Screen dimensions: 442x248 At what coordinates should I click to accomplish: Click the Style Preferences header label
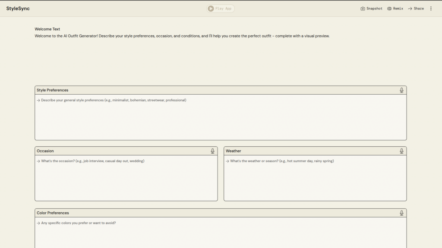point(53,90)
